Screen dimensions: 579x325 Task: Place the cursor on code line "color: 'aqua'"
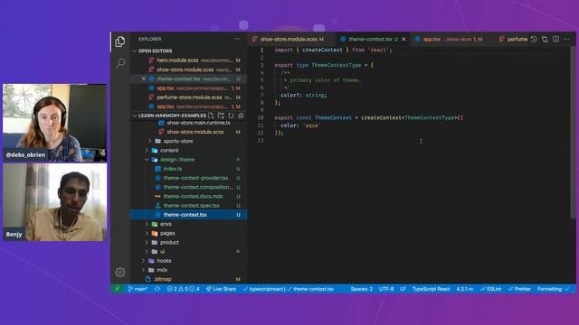click(x=300, y=125)
